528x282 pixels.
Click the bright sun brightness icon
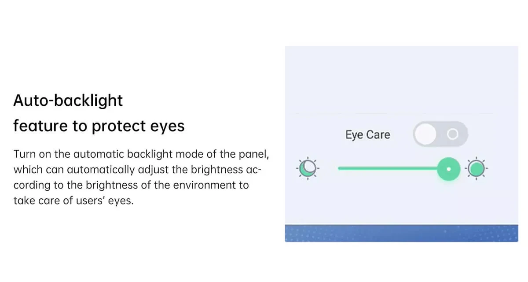tap(477, 168)
